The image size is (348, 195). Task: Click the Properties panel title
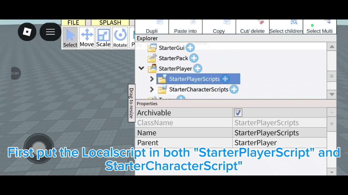click(x=147, y=104)
